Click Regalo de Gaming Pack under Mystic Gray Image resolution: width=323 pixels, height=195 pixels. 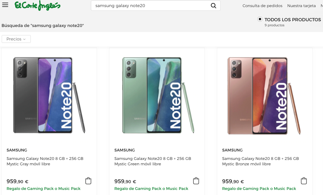click(x=43, y=189)
